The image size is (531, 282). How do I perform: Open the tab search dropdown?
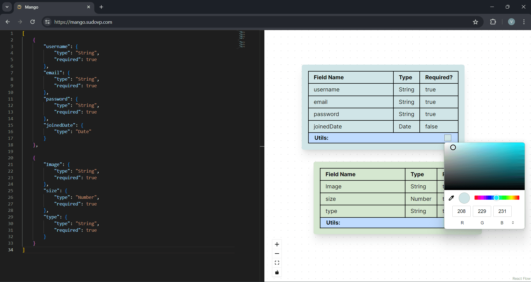click(7, 7)
